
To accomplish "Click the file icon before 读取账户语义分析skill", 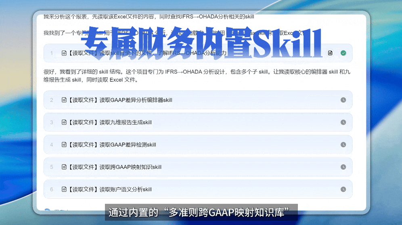I will tap(64, 190).
